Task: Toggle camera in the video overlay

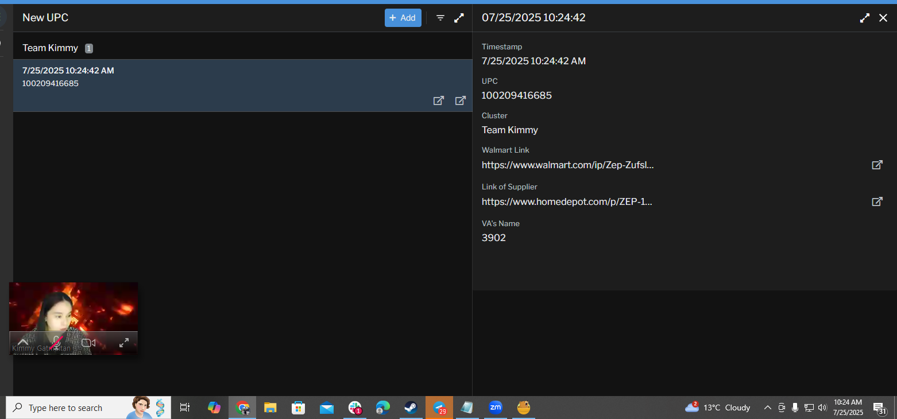Action: (88, 343)
